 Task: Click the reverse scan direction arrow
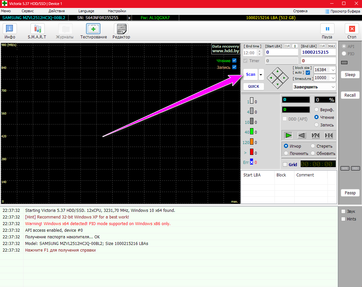(x=302, y=135)
